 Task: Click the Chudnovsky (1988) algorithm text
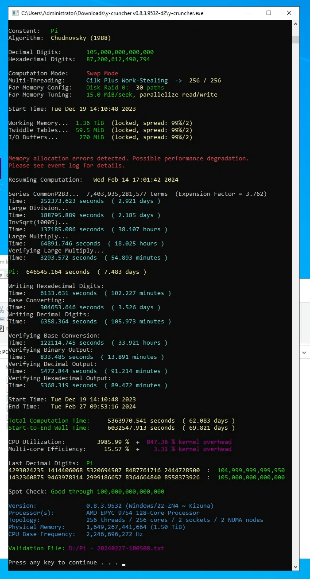[x=81, y=38]
